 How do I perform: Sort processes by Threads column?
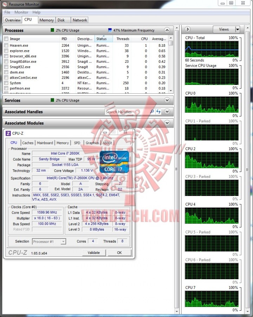[x=123, y=39]
